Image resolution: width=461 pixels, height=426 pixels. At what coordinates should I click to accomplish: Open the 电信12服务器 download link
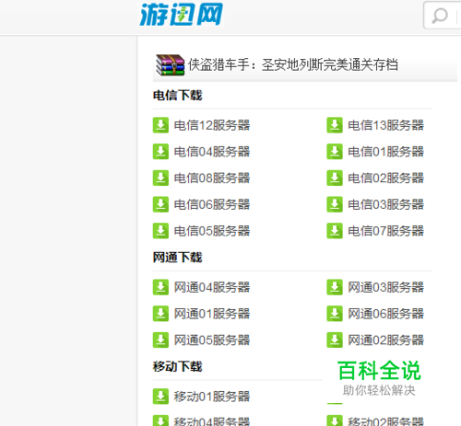[x=212, y=125]
